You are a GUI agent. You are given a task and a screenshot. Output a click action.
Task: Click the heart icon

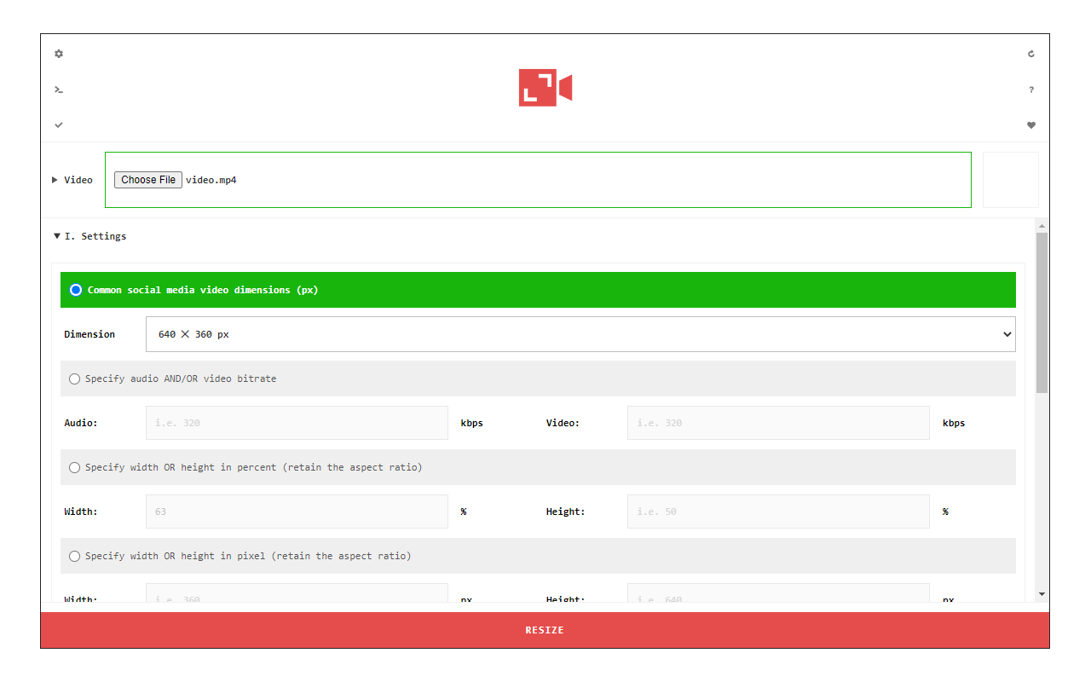pos(1030,125)
